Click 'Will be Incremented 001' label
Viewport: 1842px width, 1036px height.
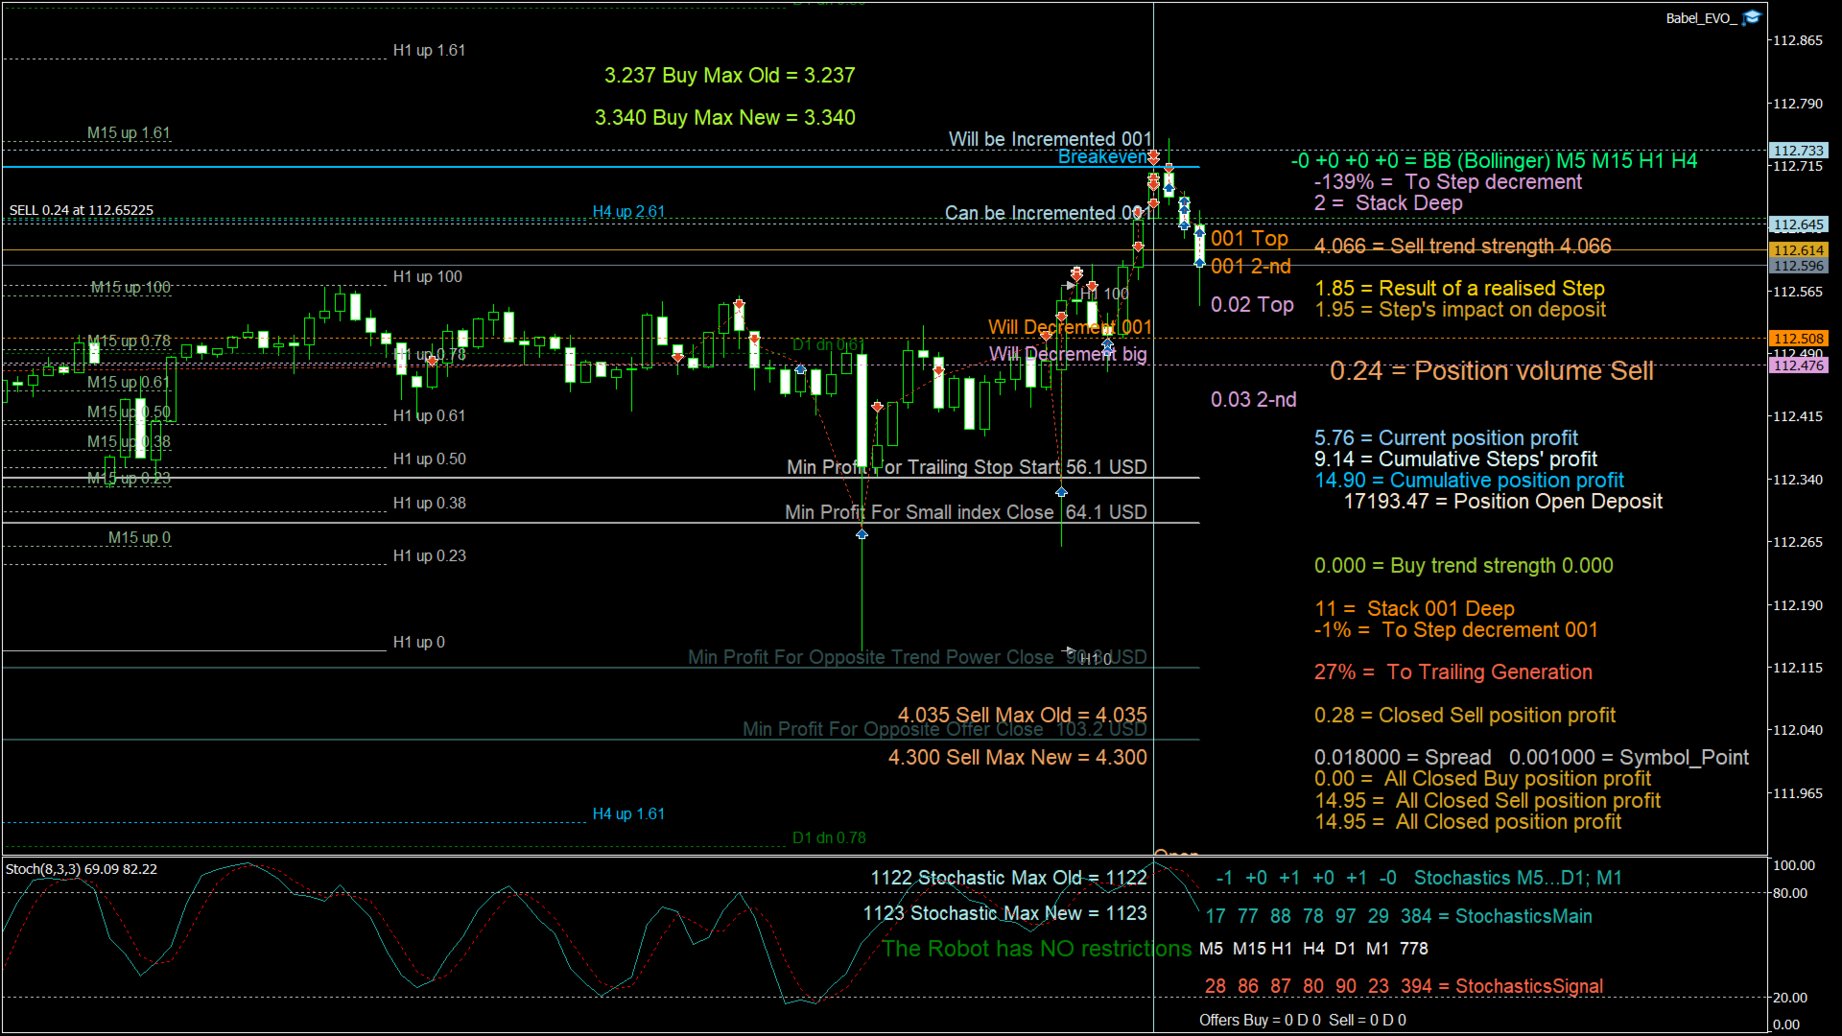1050,139
